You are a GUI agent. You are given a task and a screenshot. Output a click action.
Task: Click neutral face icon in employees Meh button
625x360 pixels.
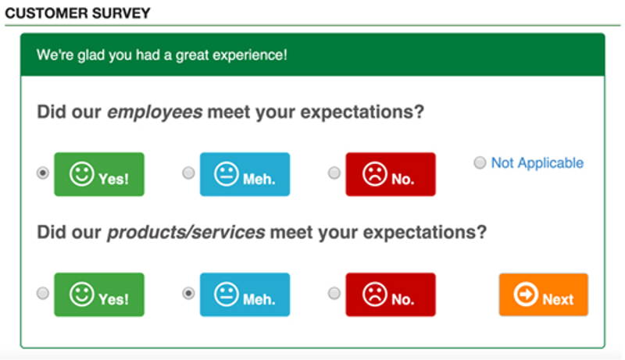pyautogui.click(x=226, y=174)
